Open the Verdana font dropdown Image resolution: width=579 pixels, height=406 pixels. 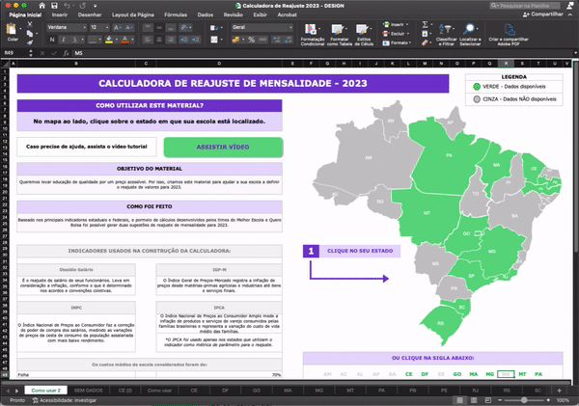(x=84, y=27)
